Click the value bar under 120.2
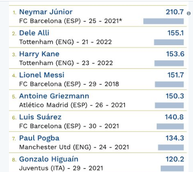 (172, 168)
